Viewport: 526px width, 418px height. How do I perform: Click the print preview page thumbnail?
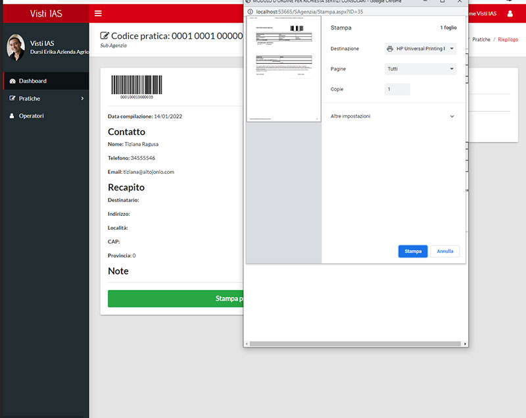[x=284, y=69]
